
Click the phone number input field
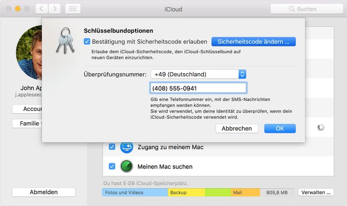point(198,88)
